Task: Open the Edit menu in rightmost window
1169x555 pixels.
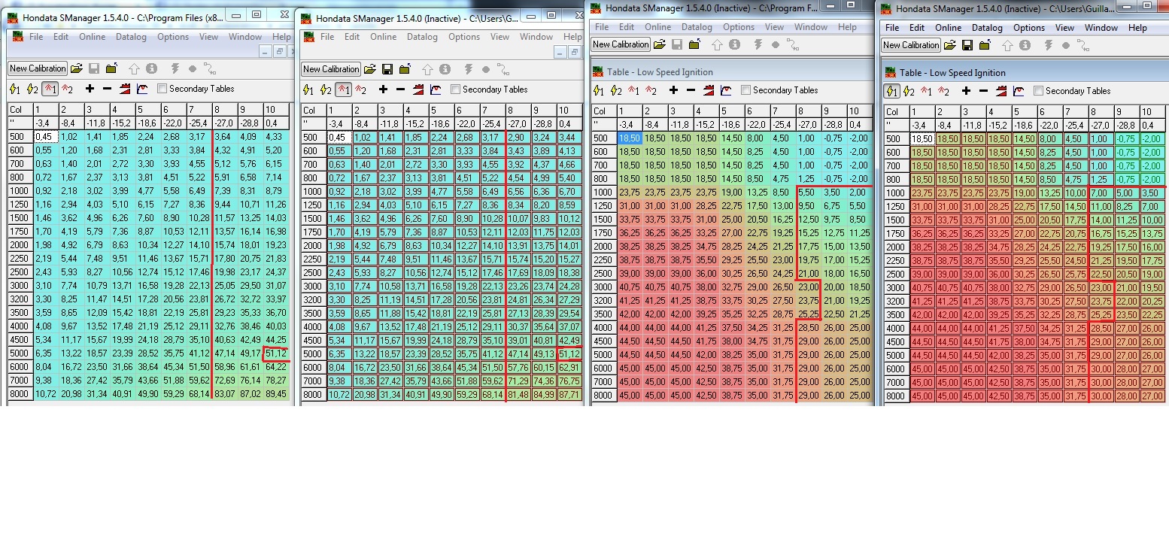Action: pyautogui.click(x=917, y=27)
